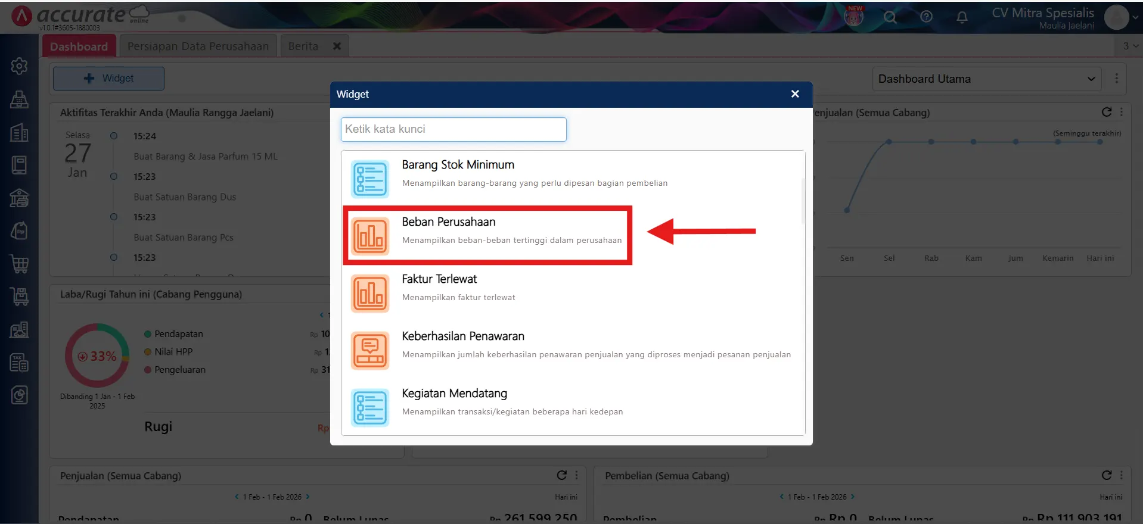Open the Rp price tag icon in sidebar
The height and width of the screenshot is (524, 1143).
[19, 230]
